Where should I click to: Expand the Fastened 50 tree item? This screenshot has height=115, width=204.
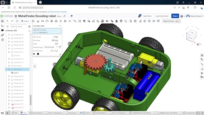pyautogui.click(x=9, y=97)
